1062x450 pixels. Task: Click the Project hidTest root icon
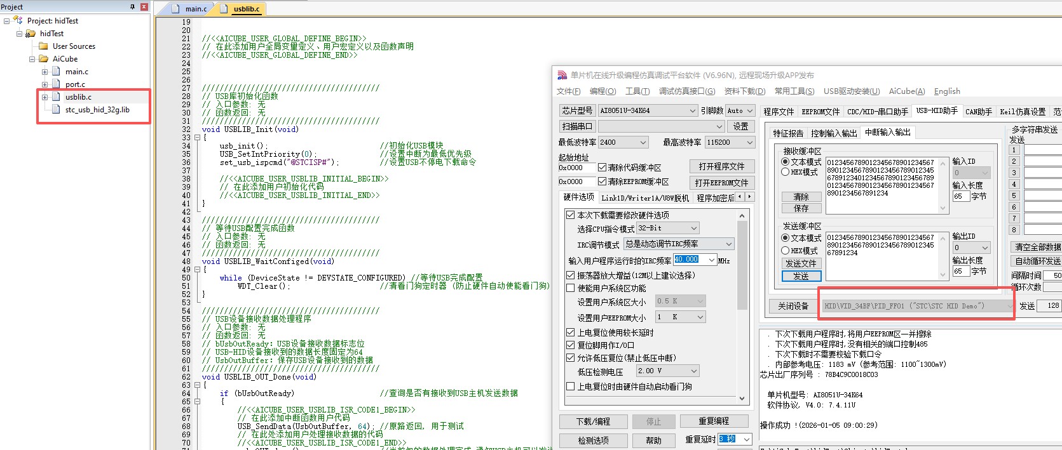(18, 21)
